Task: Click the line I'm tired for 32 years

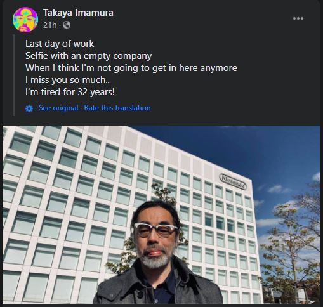Action: 70,92
